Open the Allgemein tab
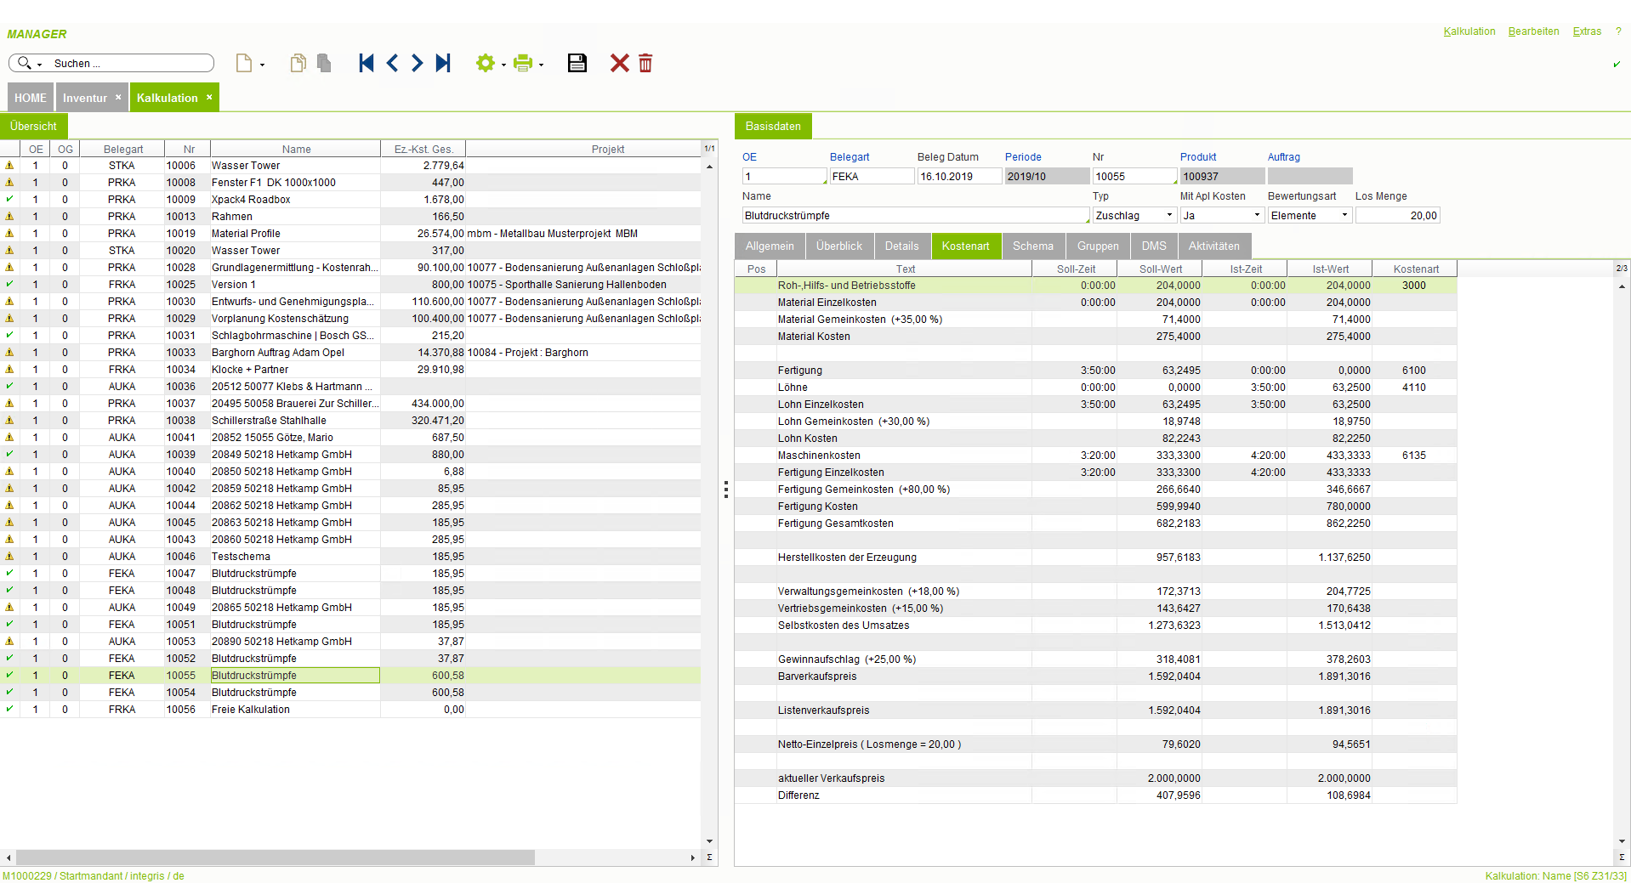 pos(770,246)
